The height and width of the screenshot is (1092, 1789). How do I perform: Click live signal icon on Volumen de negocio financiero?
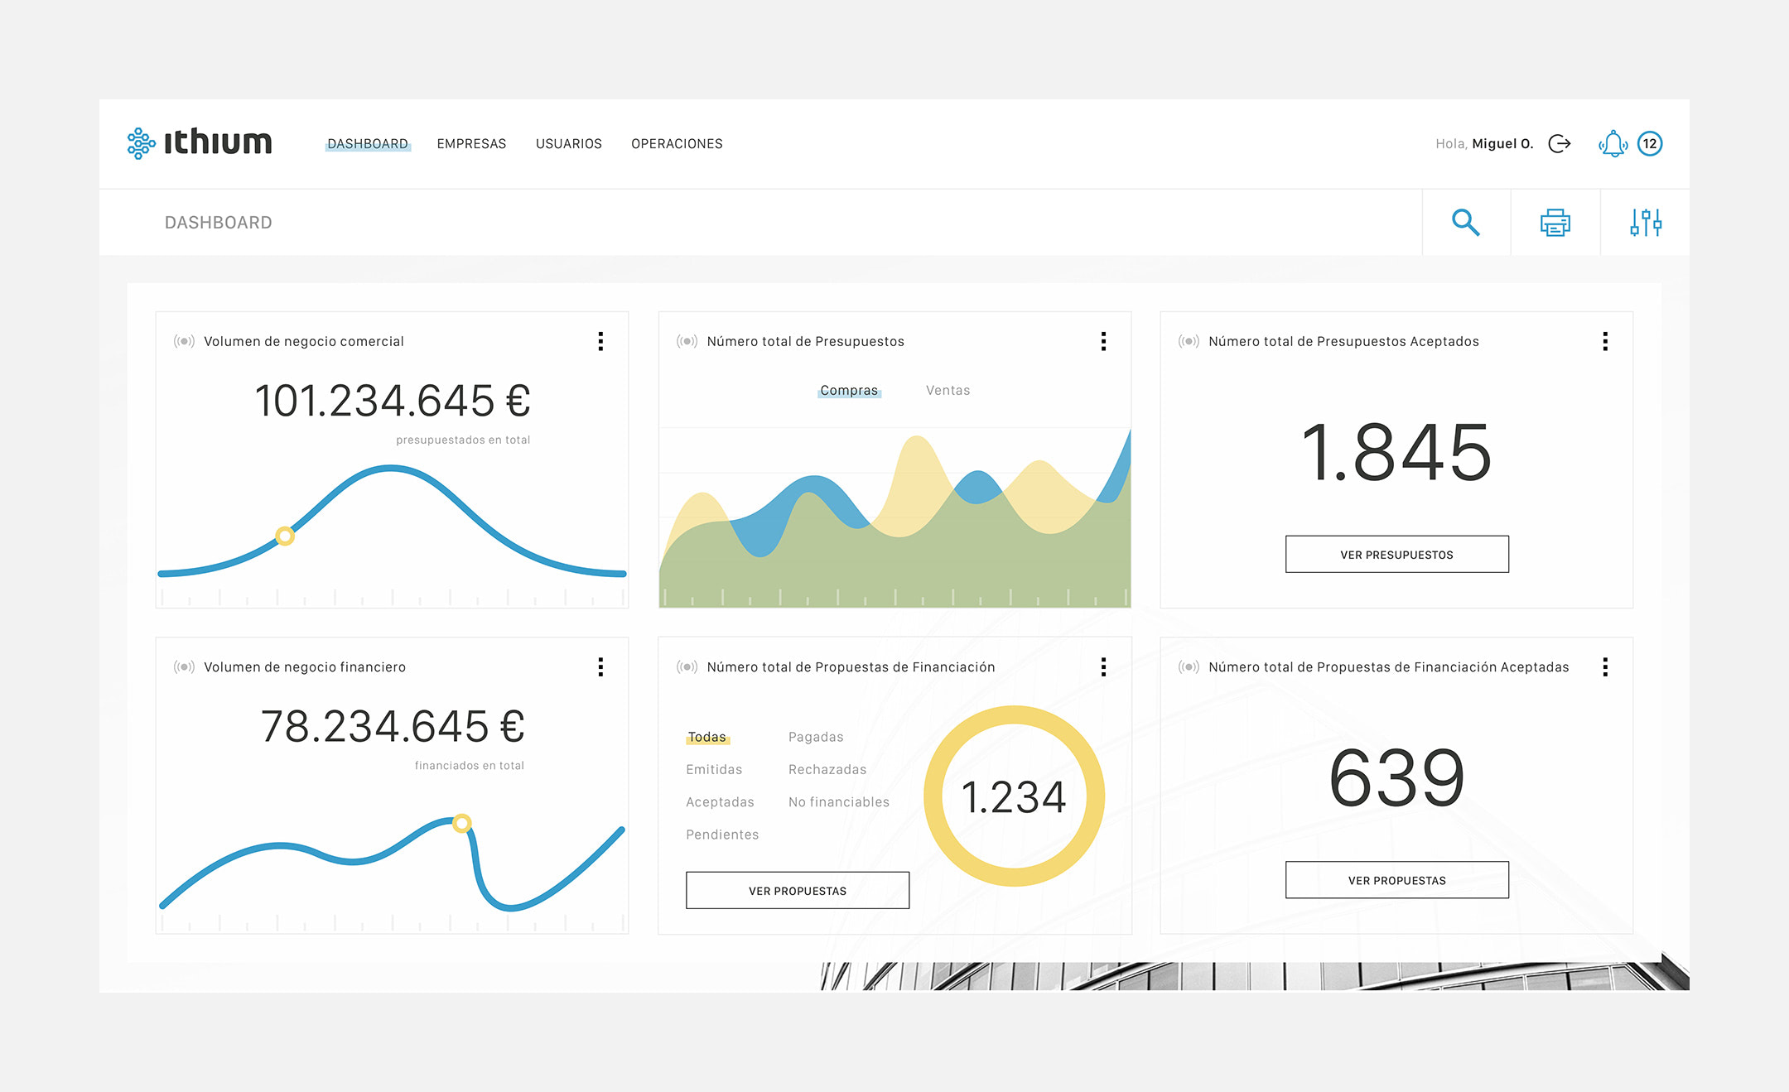point(184,666)
